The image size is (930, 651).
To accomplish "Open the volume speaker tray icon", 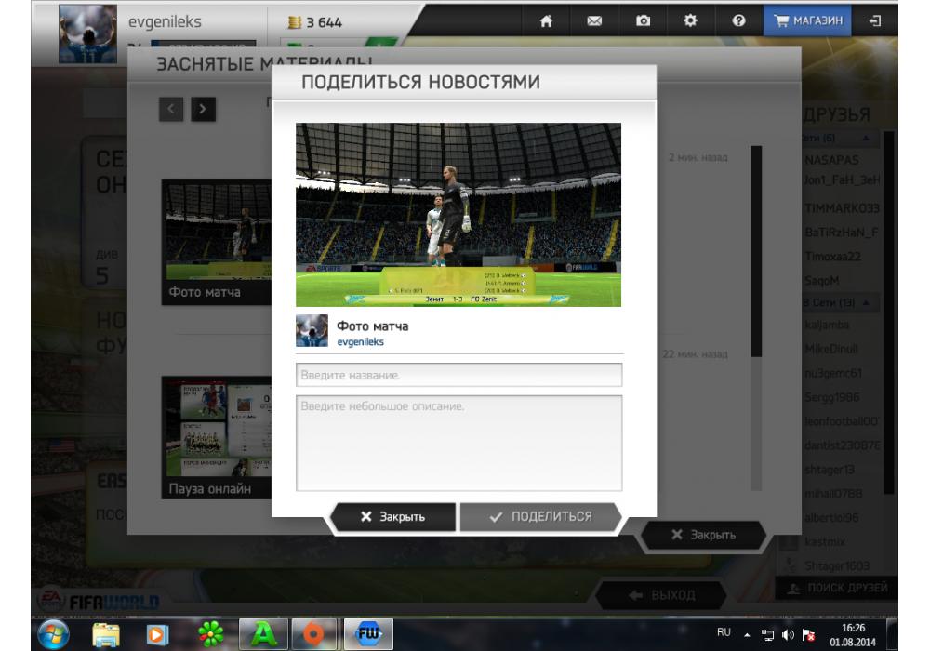I will 788,635.
